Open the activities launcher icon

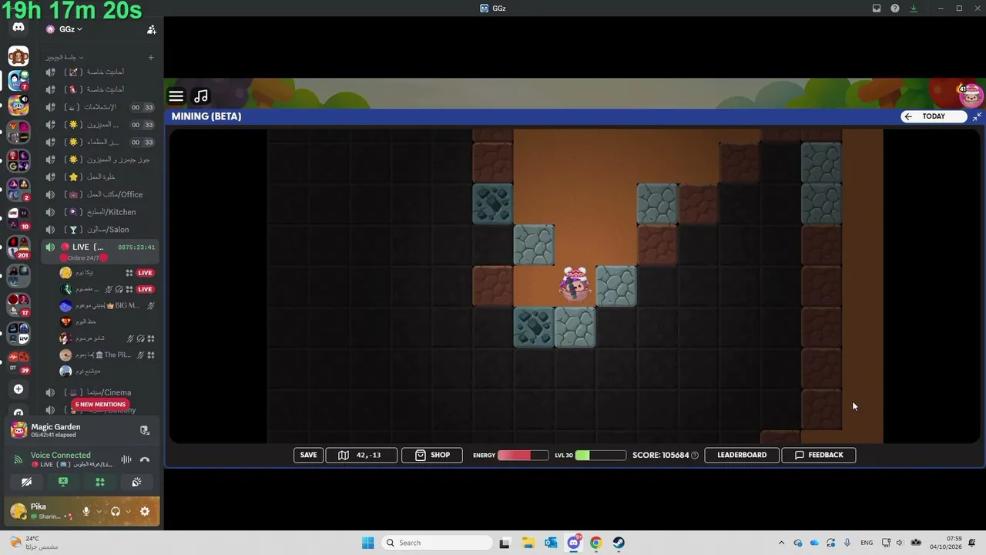(100, 482)
